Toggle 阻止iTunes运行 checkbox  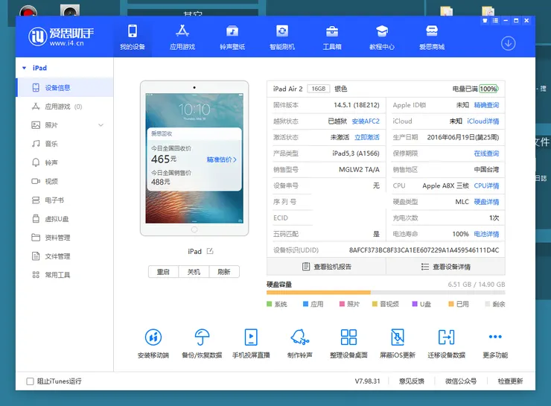(x=31, y=381)
